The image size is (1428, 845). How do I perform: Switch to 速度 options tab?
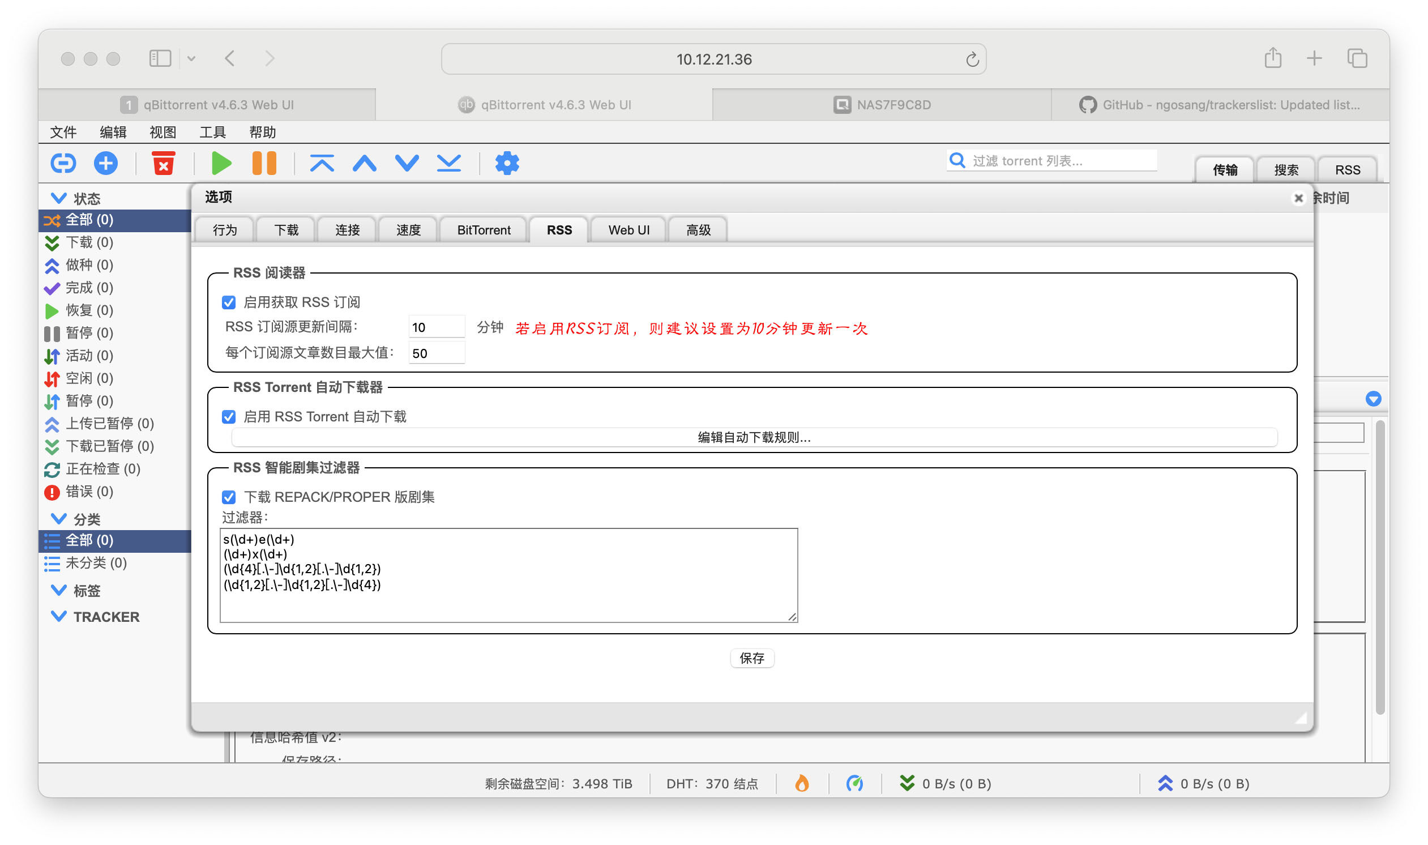coord(408,229)
